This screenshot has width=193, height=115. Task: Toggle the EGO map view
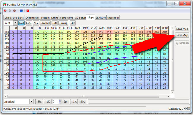29,23
